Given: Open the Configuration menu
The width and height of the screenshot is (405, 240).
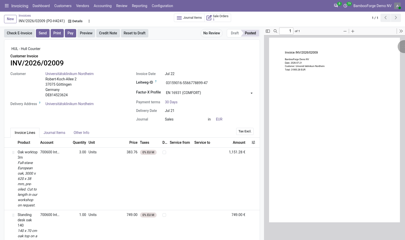Looking at the screenshot, I should [x=162, y=6].
